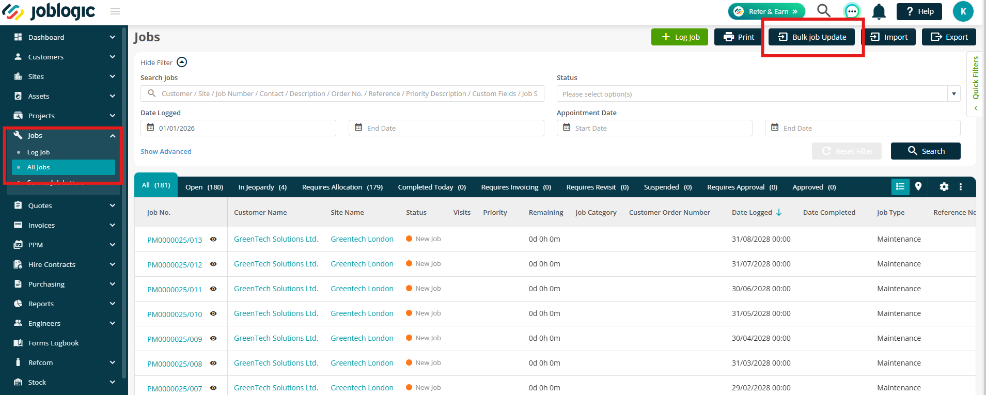Select Requires Invoicing (0) tab
The height and width of the screenshot is (395, 986).
(516, 187)
